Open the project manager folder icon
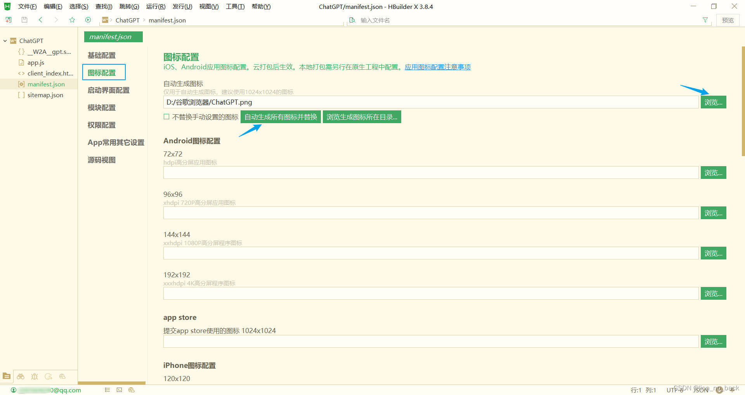 click(7, 376)
